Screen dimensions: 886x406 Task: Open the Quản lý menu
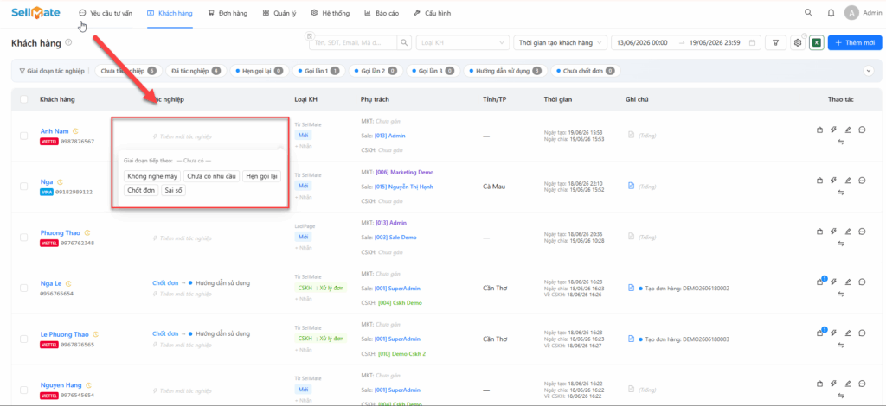point(279,13)
